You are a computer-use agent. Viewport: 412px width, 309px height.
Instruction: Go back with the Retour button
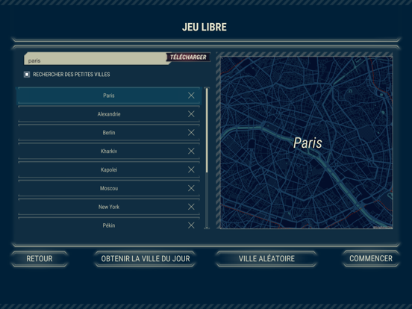[x=40, y=258]
